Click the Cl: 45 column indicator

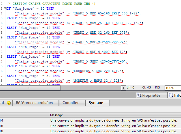click(146, 88)
